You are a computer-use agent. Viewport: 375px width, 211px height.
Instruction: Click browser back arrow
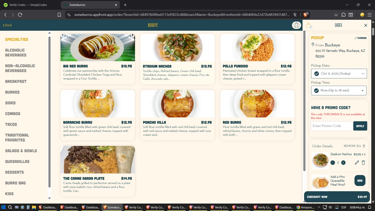[5, 15]
